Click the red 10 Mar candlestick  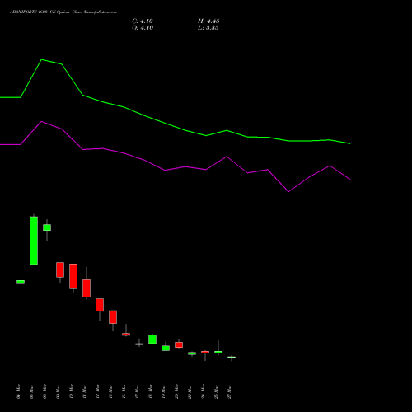click(x=73, y=276)
